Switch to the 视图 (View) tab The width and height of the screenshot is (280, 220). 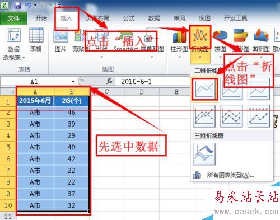tap(204, 18)
